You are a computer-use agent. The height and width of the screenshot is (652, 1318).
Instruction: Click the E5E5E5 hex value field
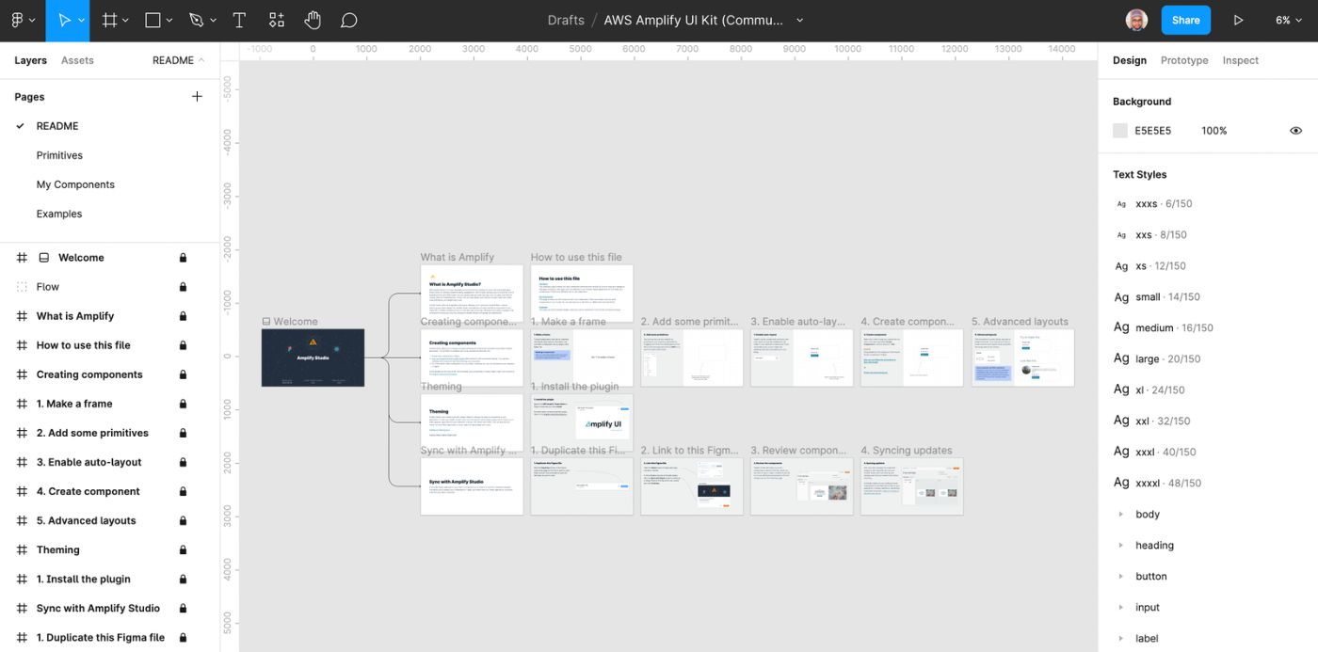pos(1152,131)
